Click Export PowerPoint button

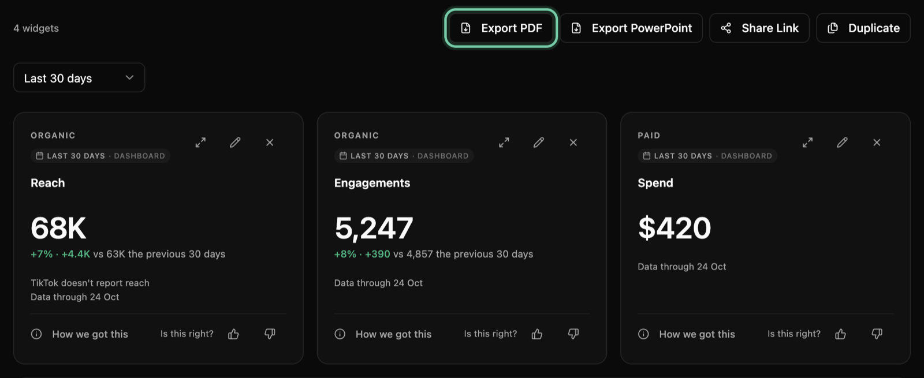coord(631,28)
